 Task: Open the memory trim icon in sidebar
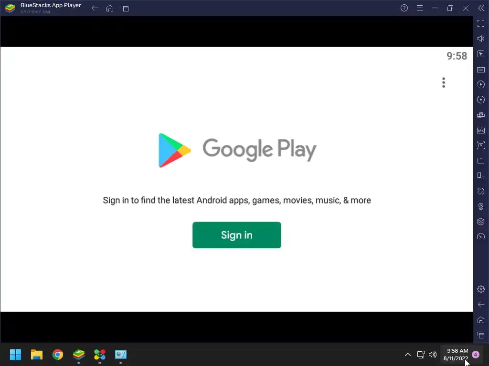pyautogui.click(x=481, y=115)
